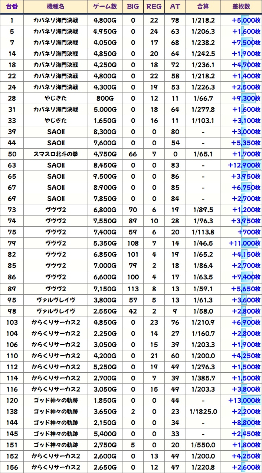The image size is (262, 473).
Task: Select 1/103.1 combined rate cell
Action: 203,121
